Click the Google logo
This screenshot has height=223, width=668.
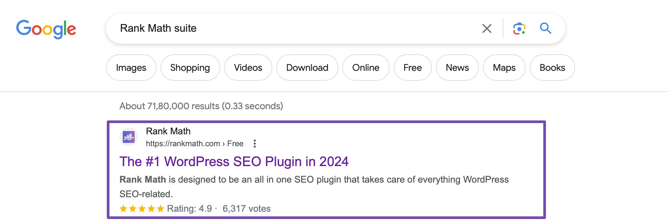(x=47, y=29)
